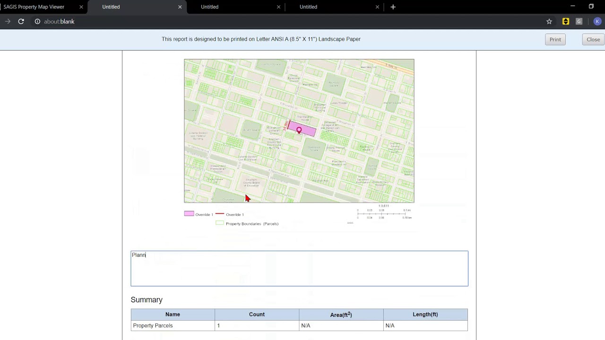Click the red line Override 1 legend symbol
The image size is (605, 340).
coord(219,214)
